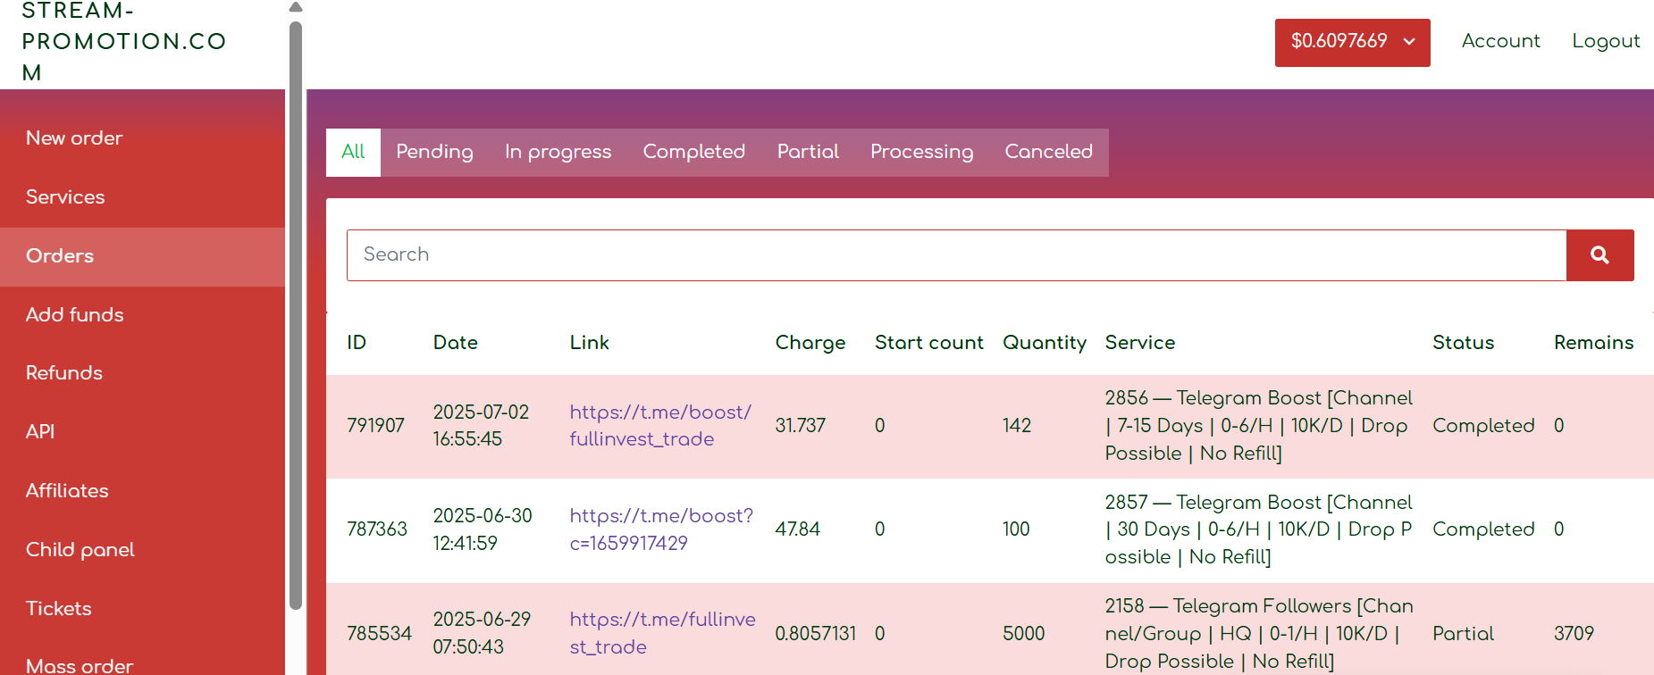Click the Quantity column header

pos(1044,343)
